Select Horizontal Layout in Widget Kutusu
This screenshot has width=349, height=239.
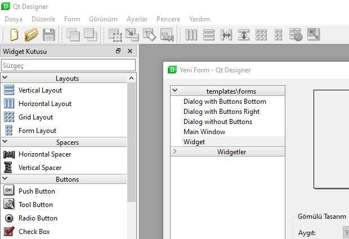click(x=64, y=104)
